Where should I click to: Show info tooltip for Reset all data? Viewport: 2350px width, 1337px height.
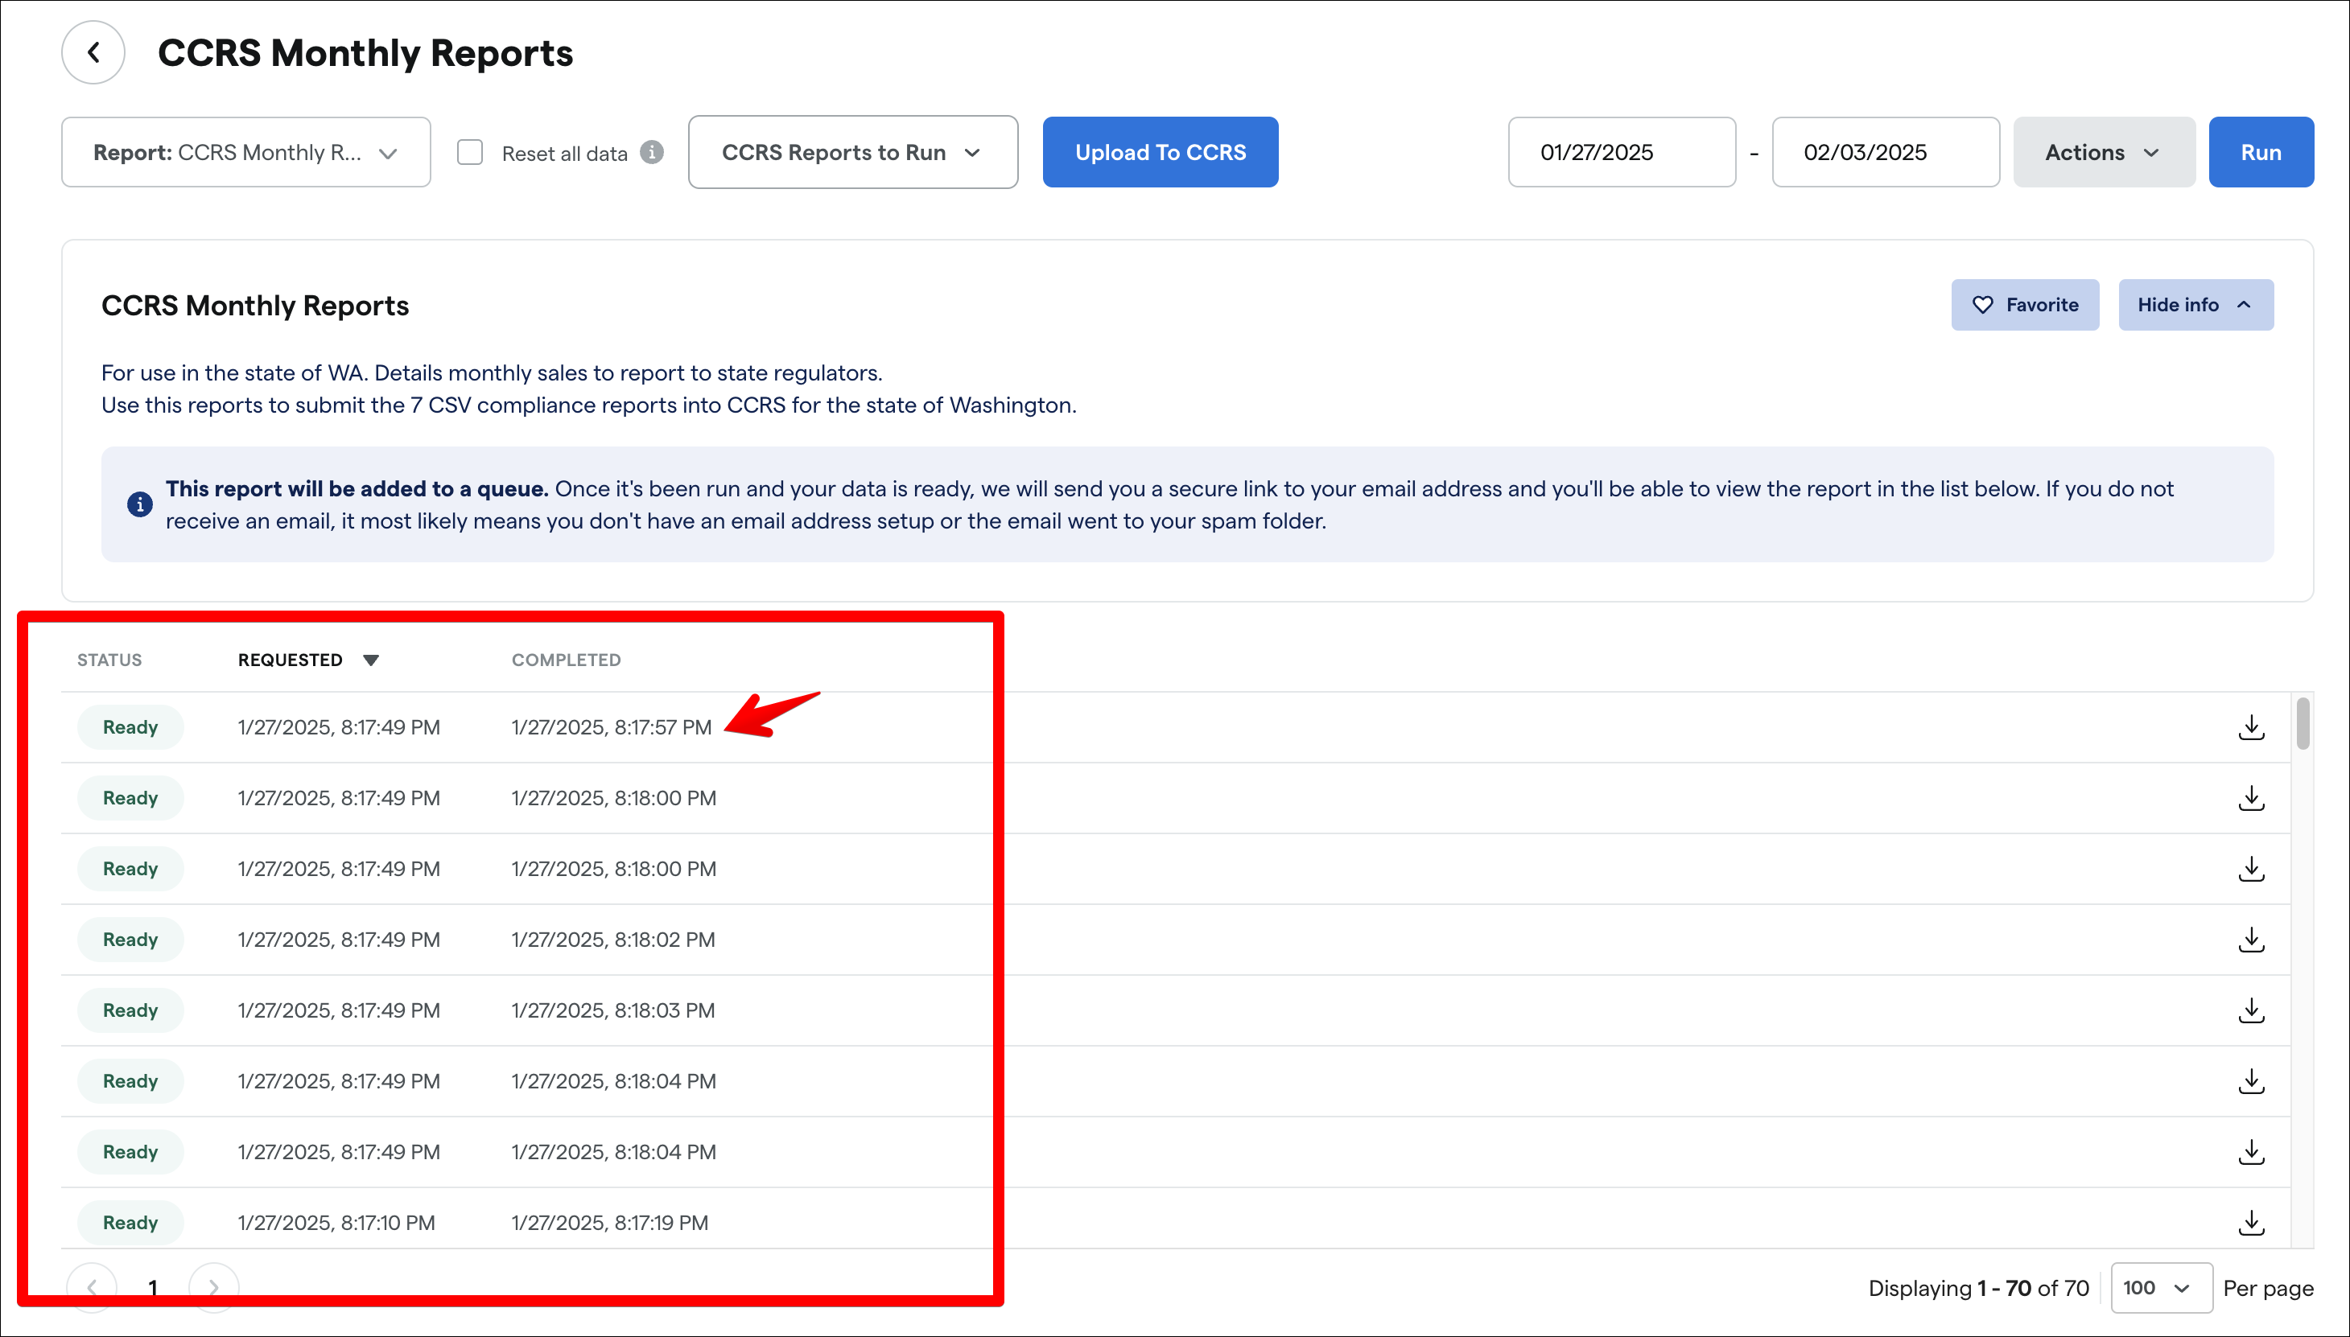(x=652, y=152)
